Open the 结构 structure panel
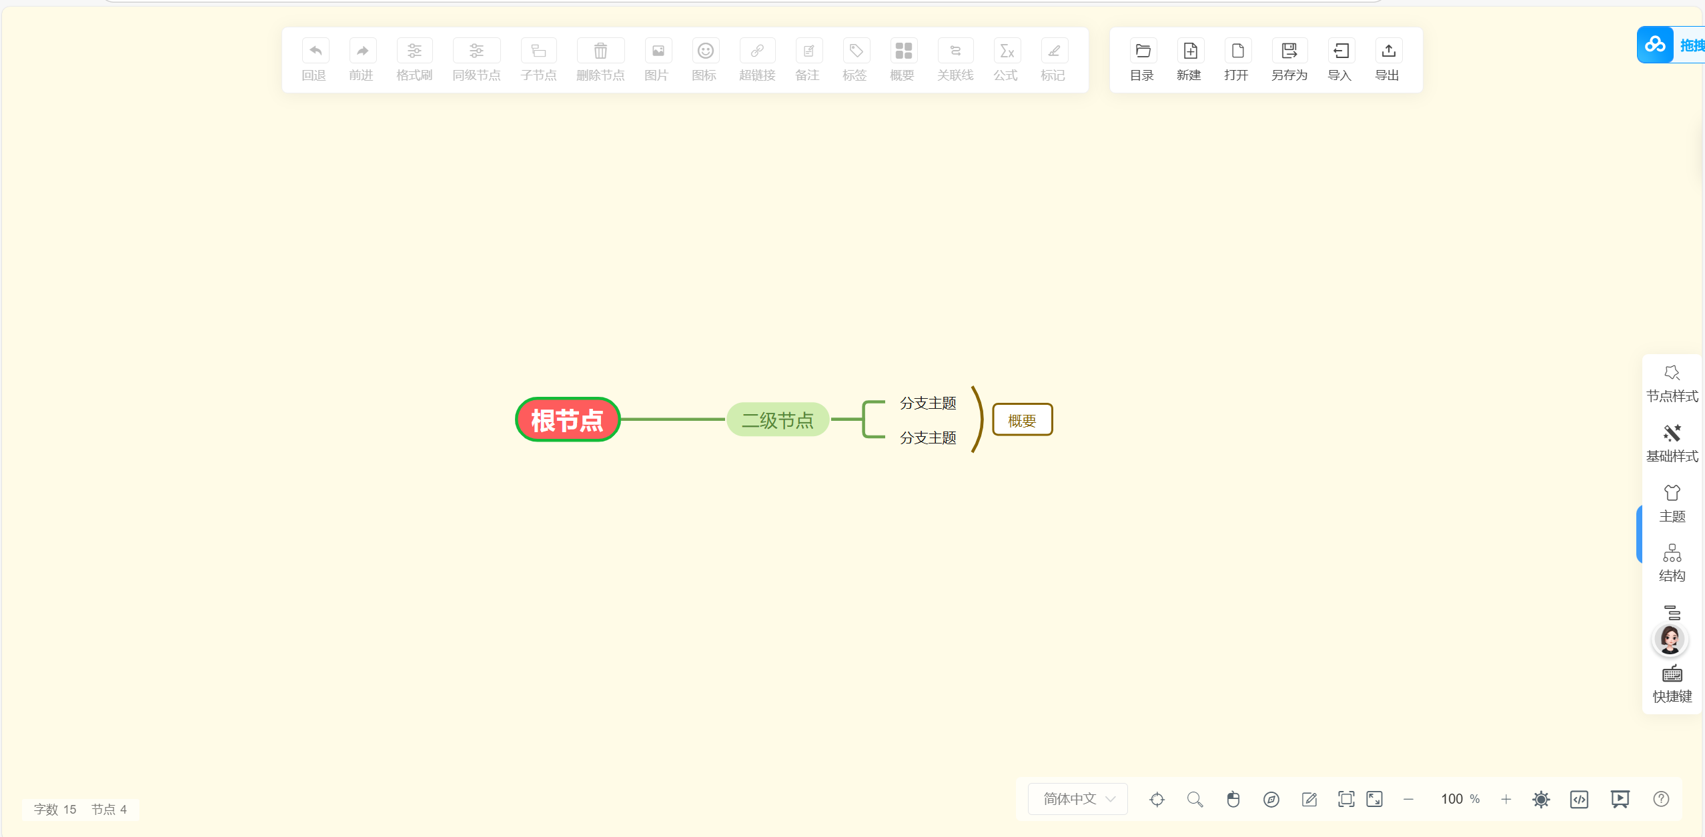Image resolution: width=1705 pixels, height=837 pixels. tap(1672, 564)
